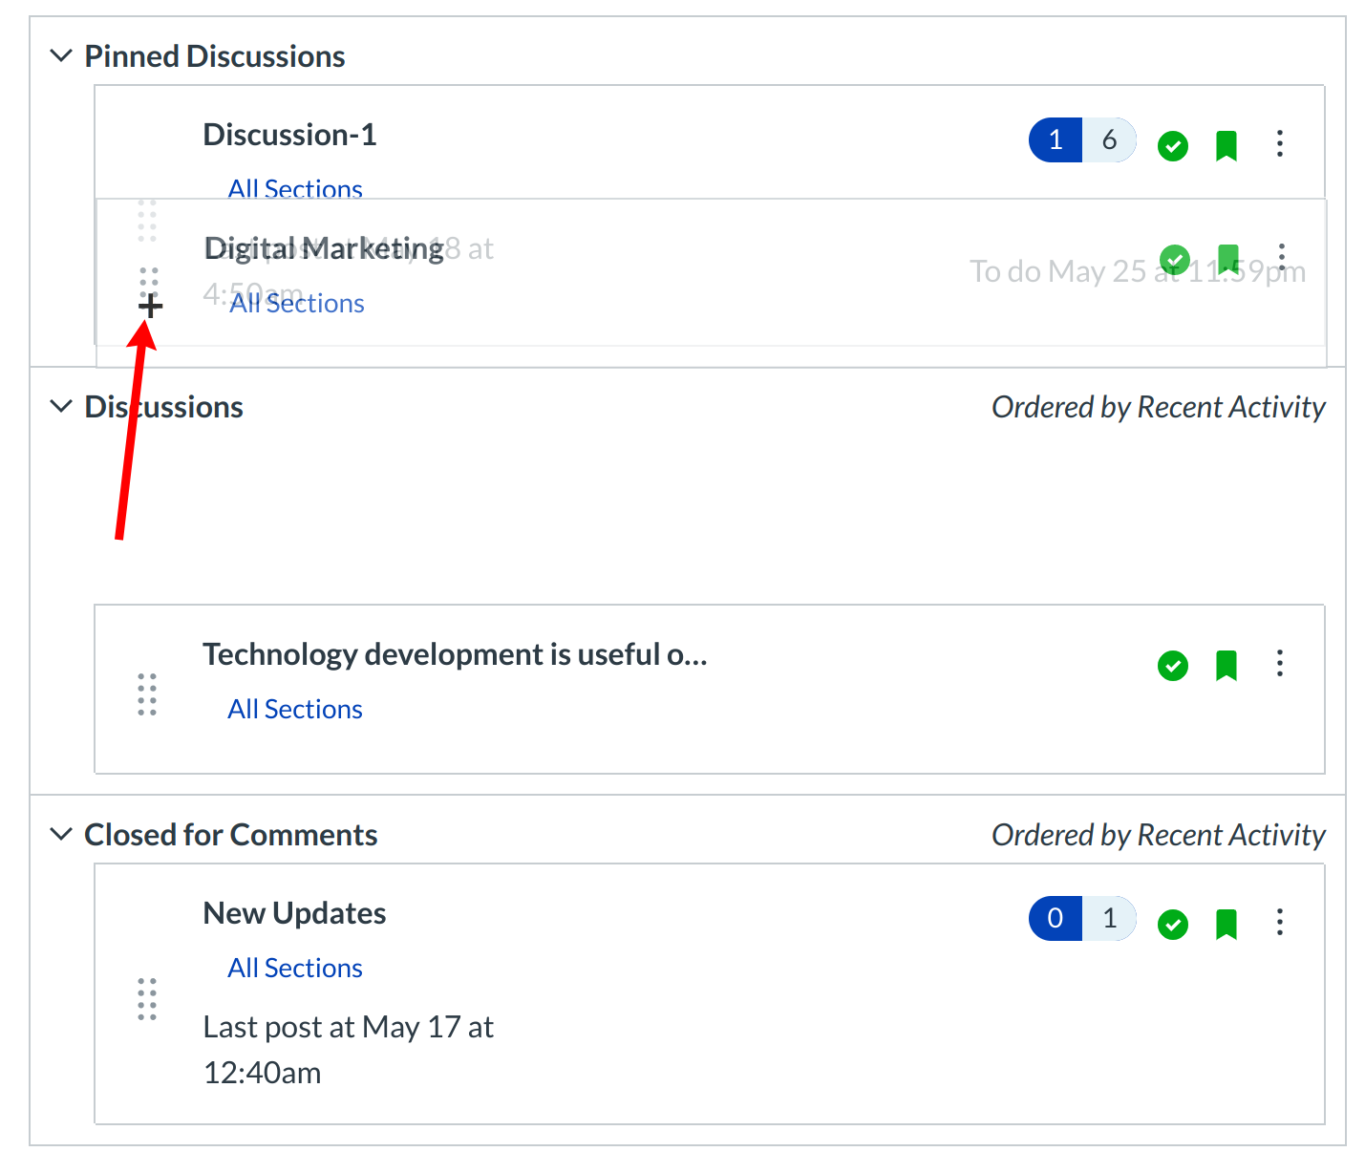Open options menu for Technology development discussion

pyautogui.click(x=1279, y=664)
